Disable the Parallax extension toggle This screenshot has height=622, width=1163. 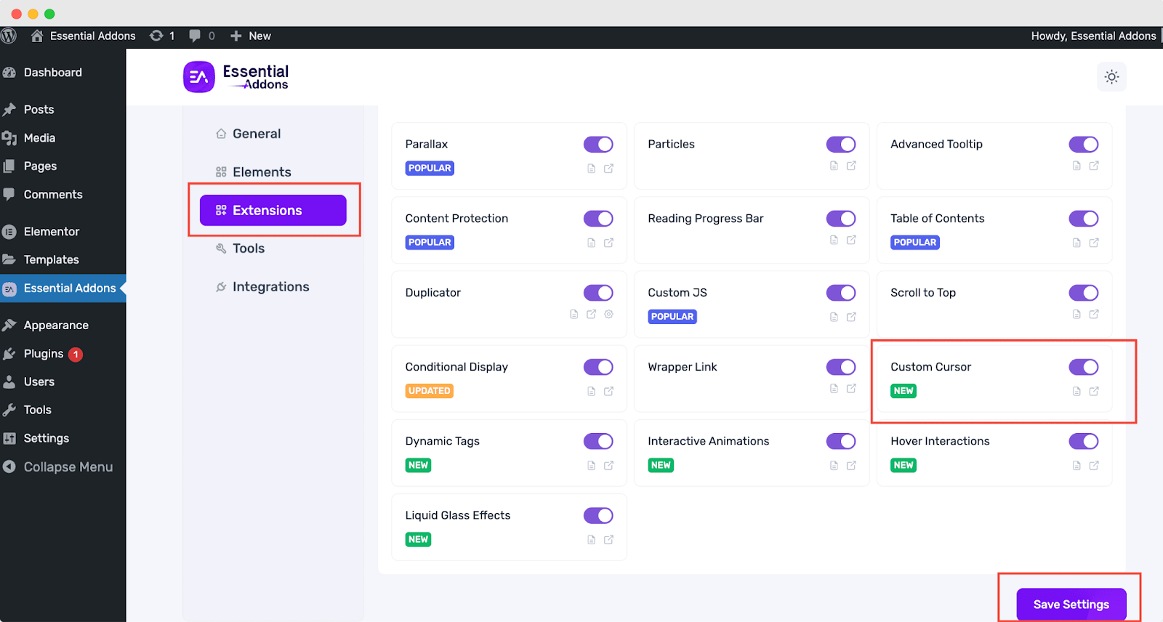click(598, 145)
